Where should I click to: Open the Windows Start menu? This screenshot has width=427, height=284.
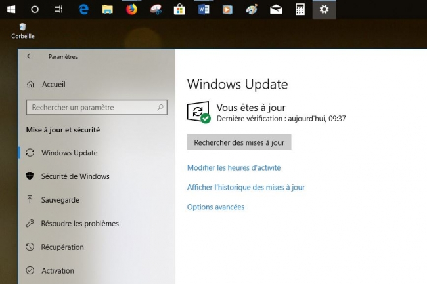pyautogui.click(x=11, y=10)
